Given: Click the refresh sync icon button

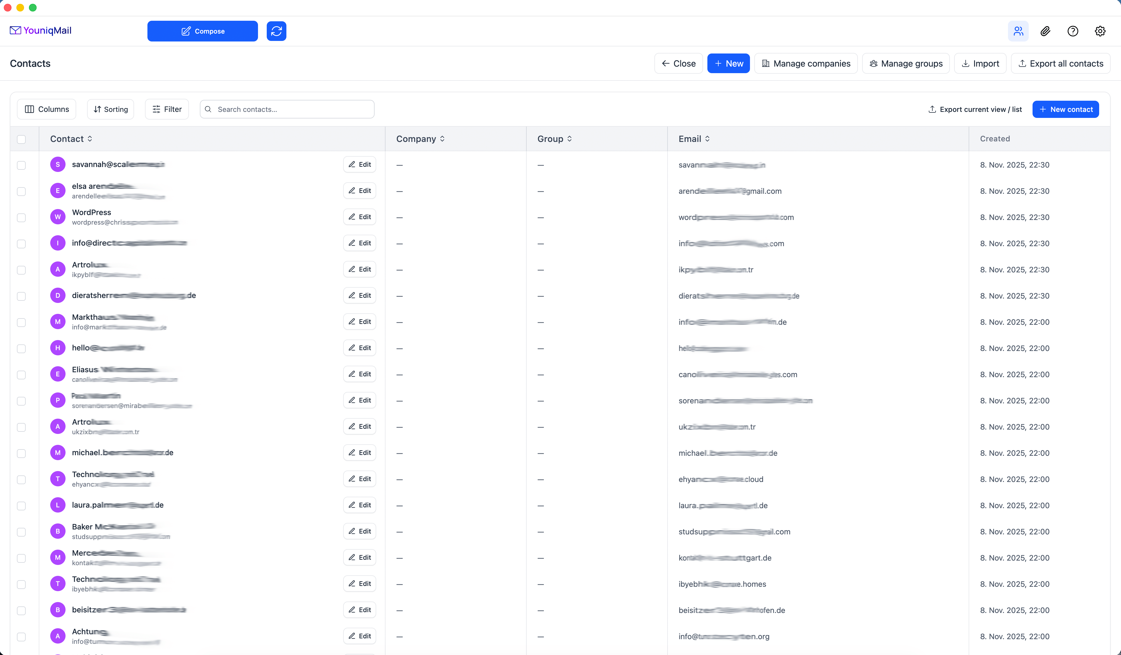Looking at the screenshot, I should click(x=276, y=31).
